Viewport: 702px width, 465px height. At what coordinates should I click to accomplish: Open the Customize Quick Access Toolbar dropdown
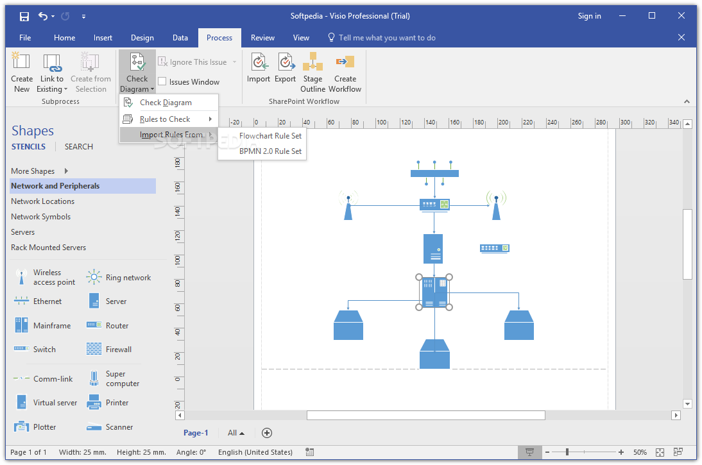coord(83,17)
